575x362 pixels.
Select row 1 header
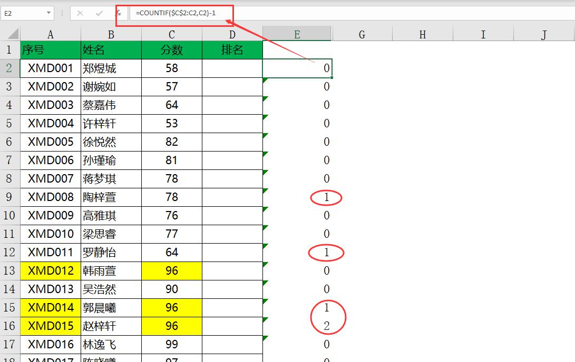tap(9, 50)
